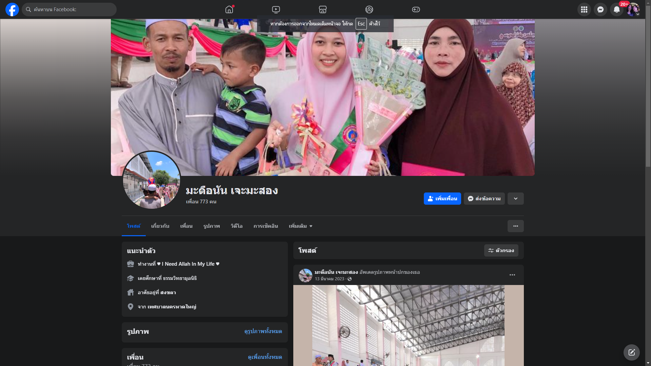Expand the เพิ่มเติม tab dropdown
The width and height of the screenshot is (651, 366).
point(300,226)
